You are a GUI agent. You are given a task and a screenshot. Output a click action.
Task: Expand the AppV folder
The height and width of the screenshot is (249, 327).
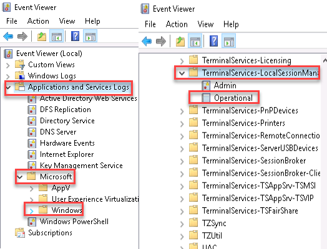click(x=32, y=189)
